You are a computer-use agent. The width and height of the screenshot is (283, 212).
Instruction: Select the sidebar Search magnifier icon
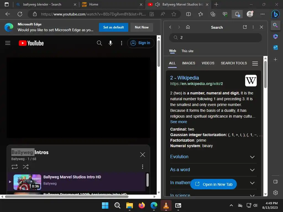[275, 25]
